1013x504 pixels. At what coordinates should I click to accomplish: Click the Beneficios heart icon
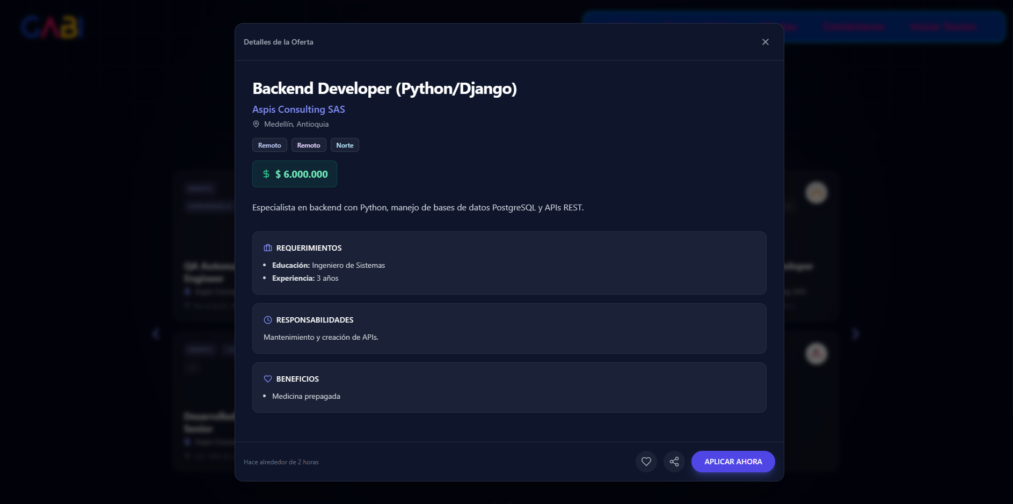pos(268,379)
